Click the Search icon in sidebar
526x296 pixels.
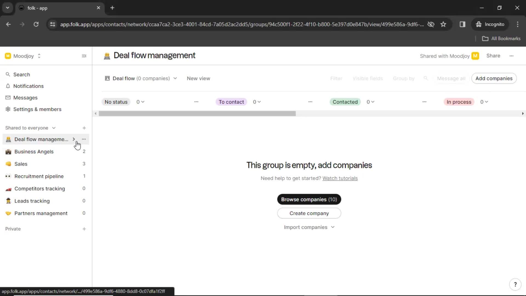click(x=8, y=74)
